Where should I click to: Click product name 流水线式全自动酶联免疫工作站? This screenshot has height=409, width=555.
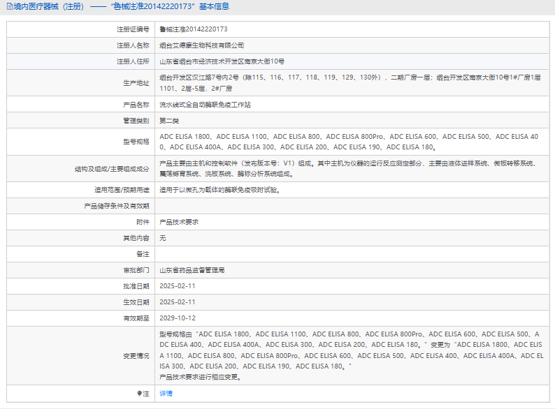click(x=205, y=105)
